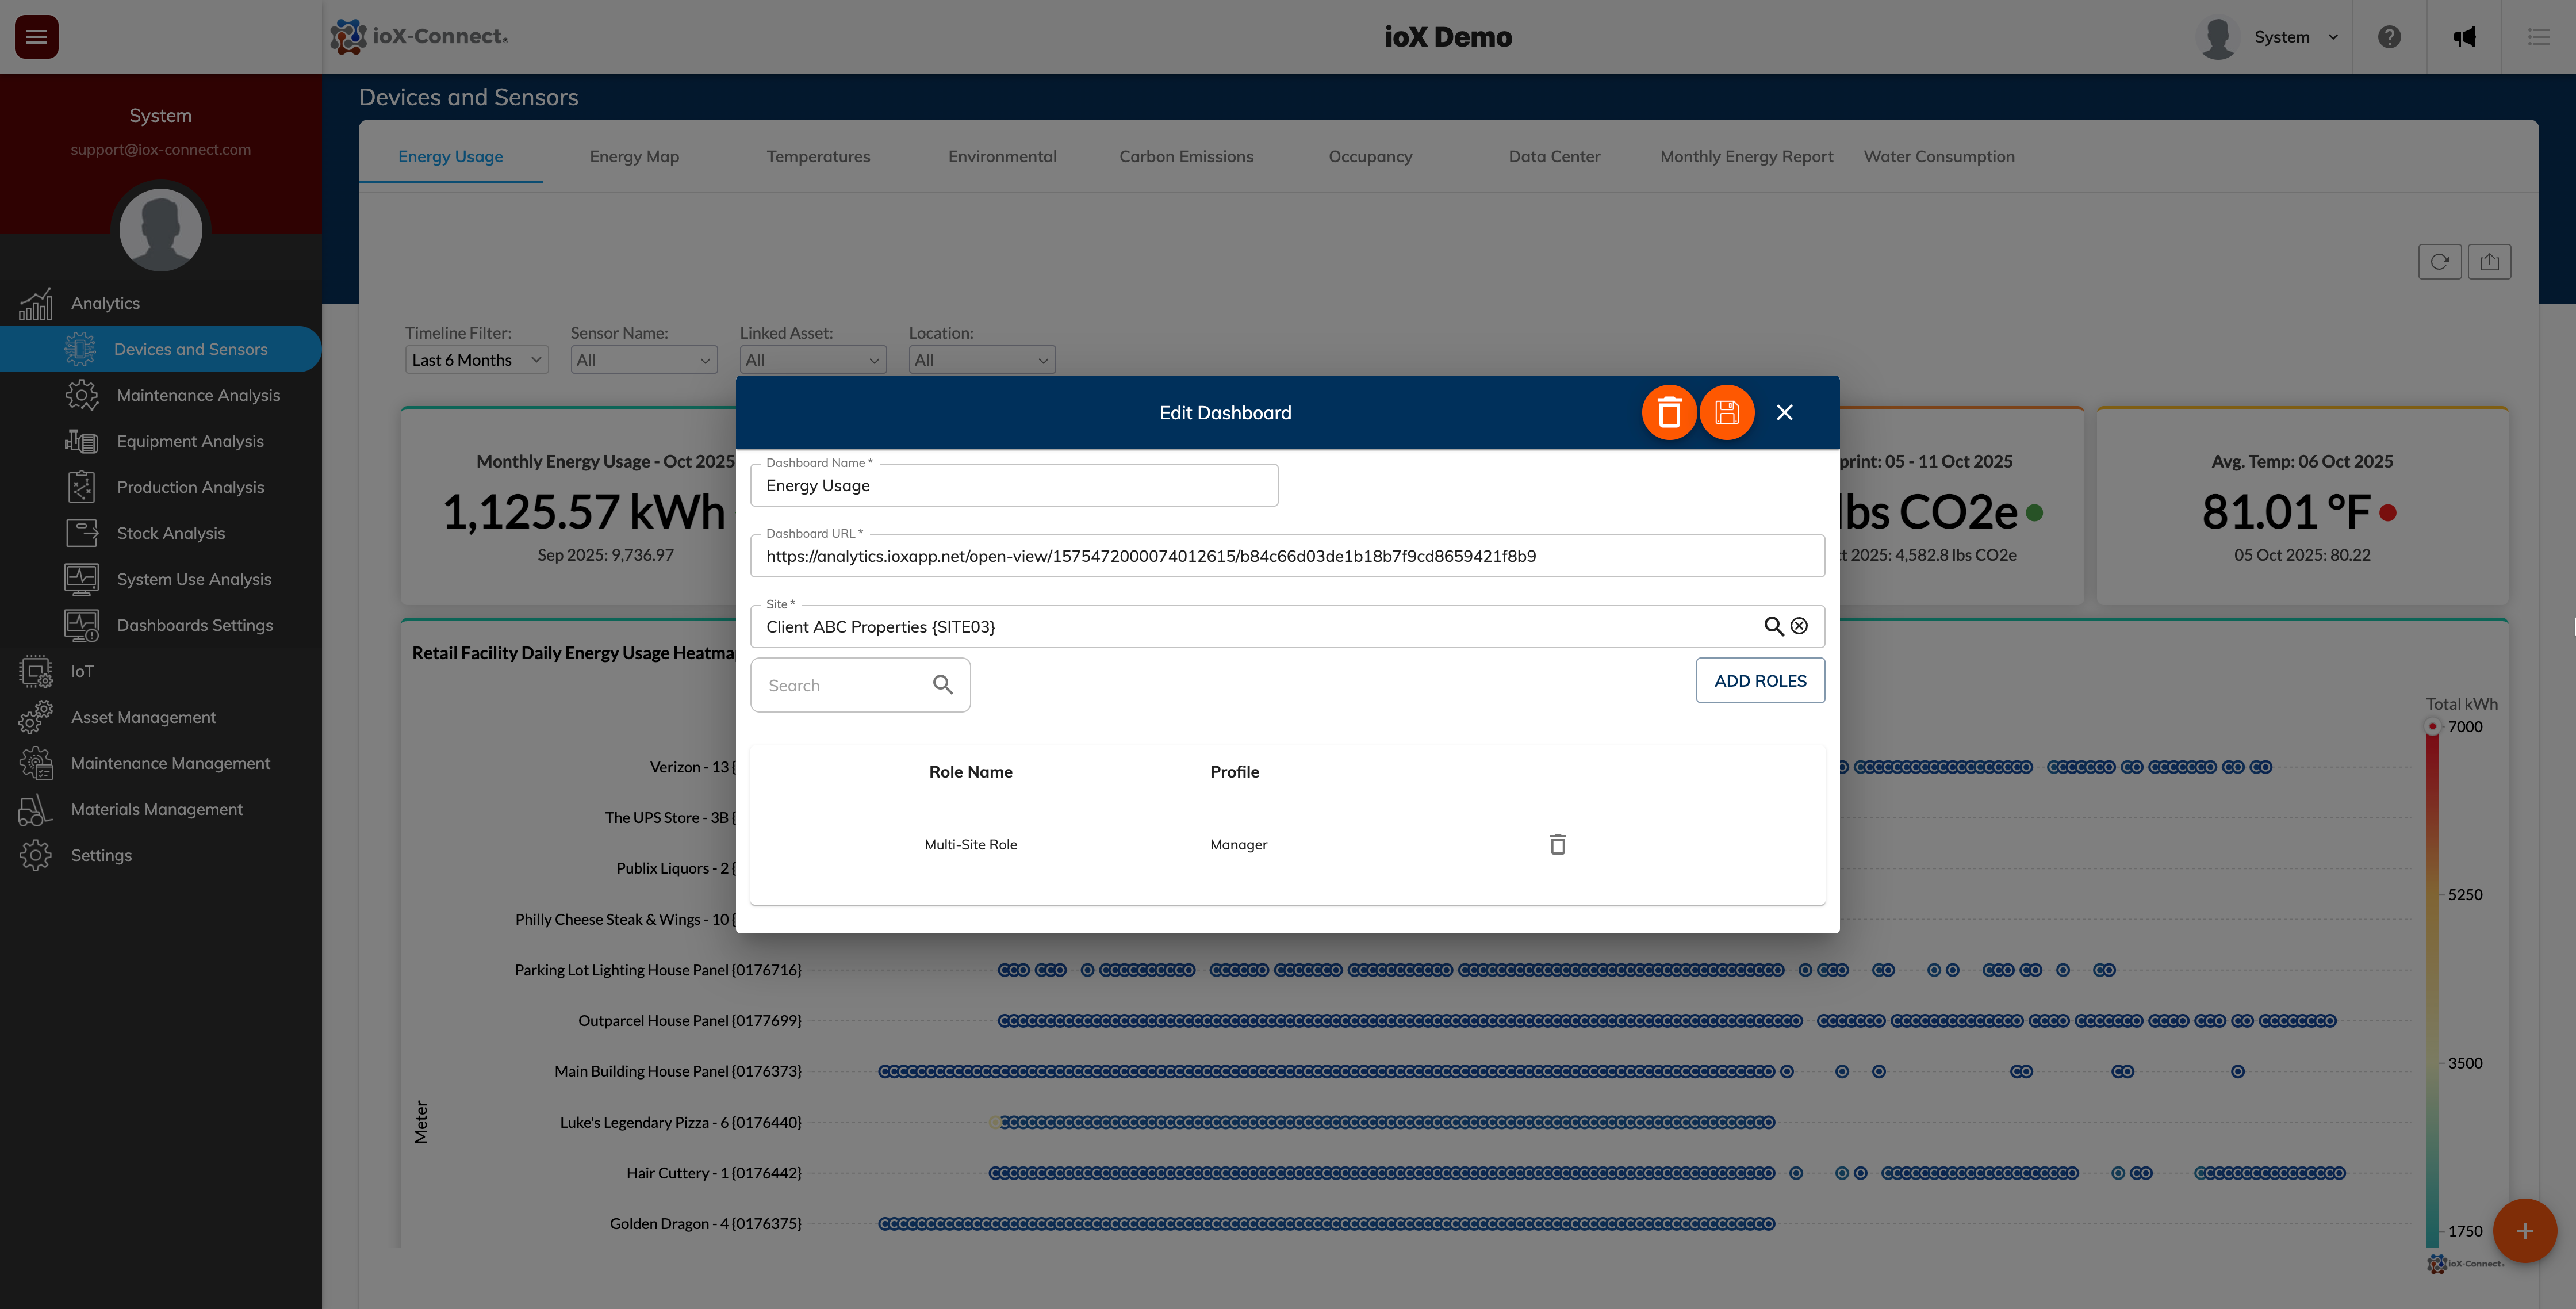
Task: Expand the Sensor Name dropdown
Action: pos(643,360)
